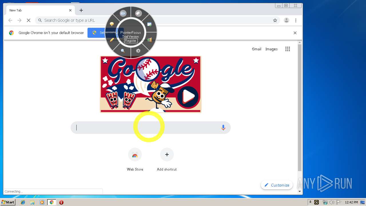The height and width of the screenshot is (206, 366).
Task: Click Add shortcut plus tile
Action: tap(167, 155)
